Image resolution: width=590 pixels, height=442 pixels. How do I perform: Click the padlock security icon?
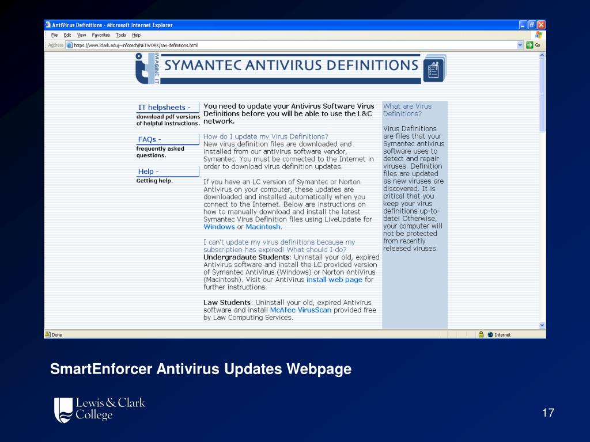(x=481, y=334)
